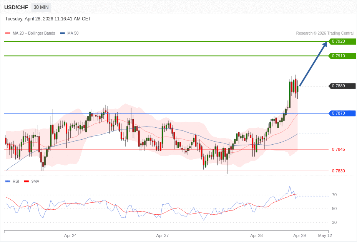357x242 pixels.
Task: Click the blue RSI legend swatch
Action: (8, 181)
